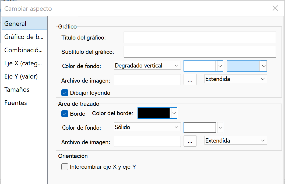Screen dimensions: 285x184
Task: Click the light blue gradient color swatch
Action: pyautogui.click(x=244, y=66)
